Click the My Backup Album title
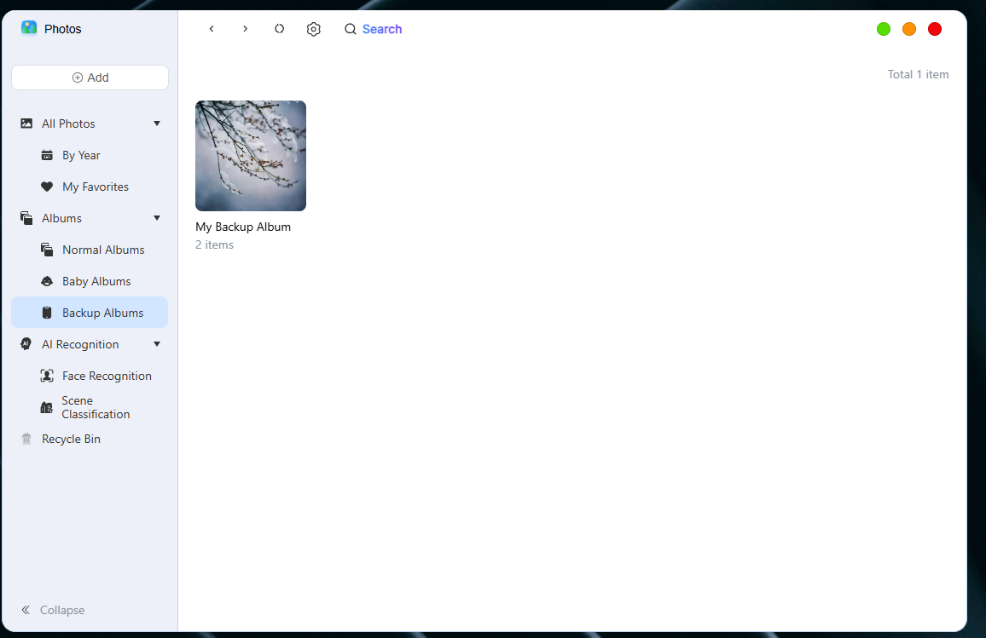986x638 pixels. pyautogui.click(x=243, y=227)
